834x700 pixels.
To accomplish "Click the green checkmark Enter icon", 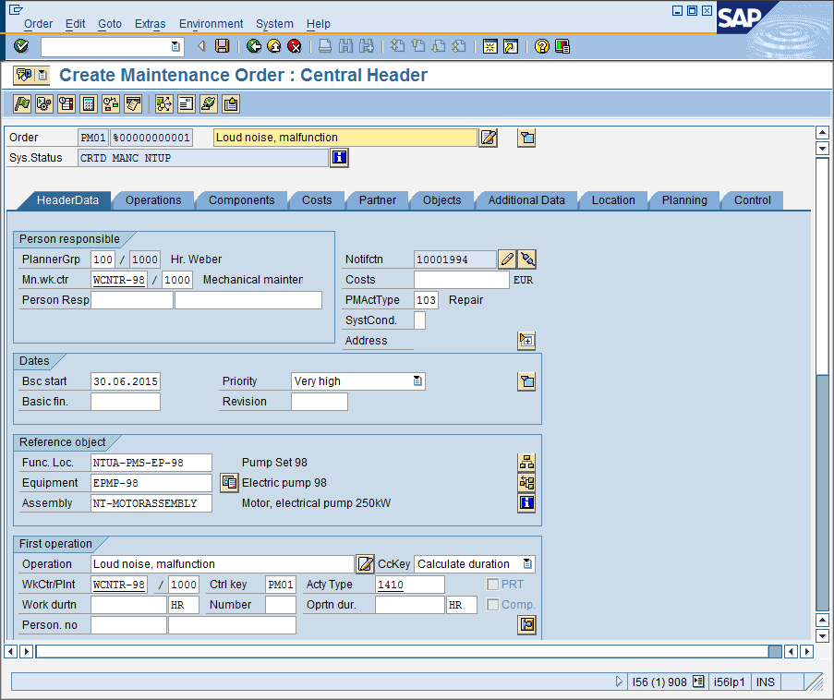I will 21,46.
